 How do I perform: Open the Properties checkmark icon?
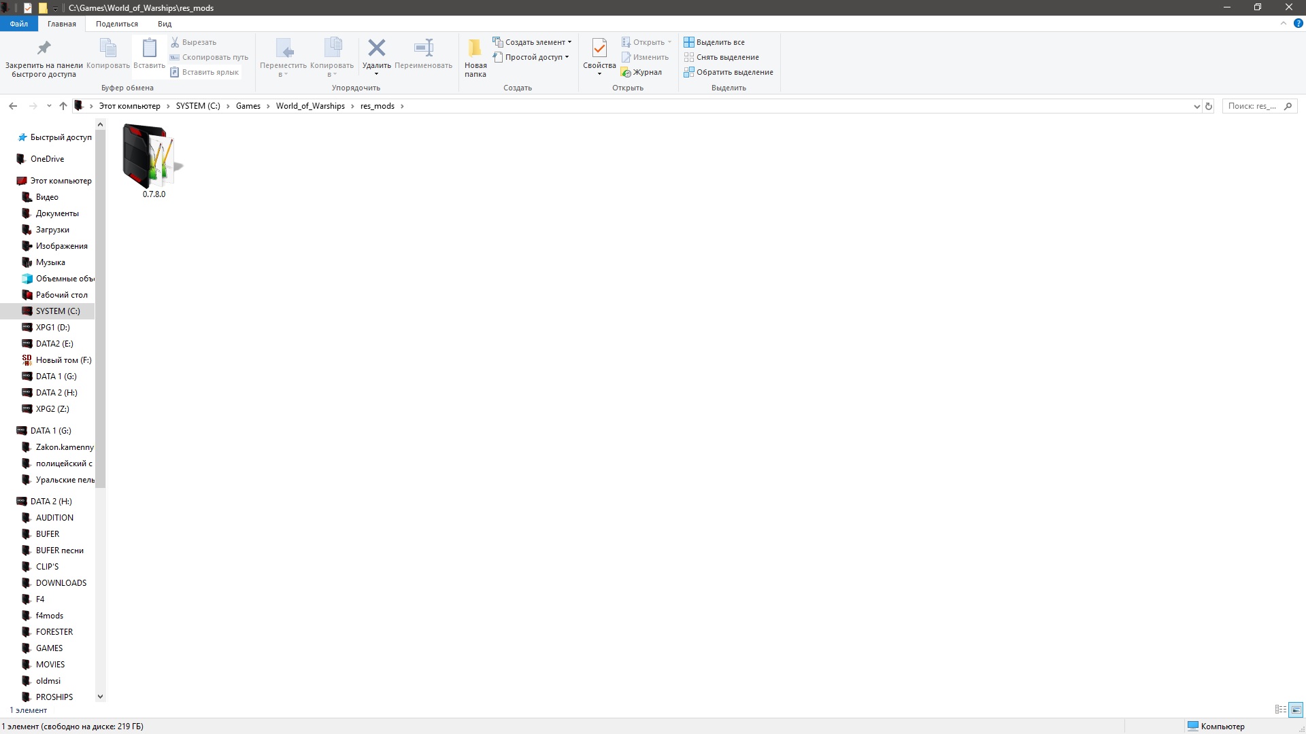[x=599, y=48]
